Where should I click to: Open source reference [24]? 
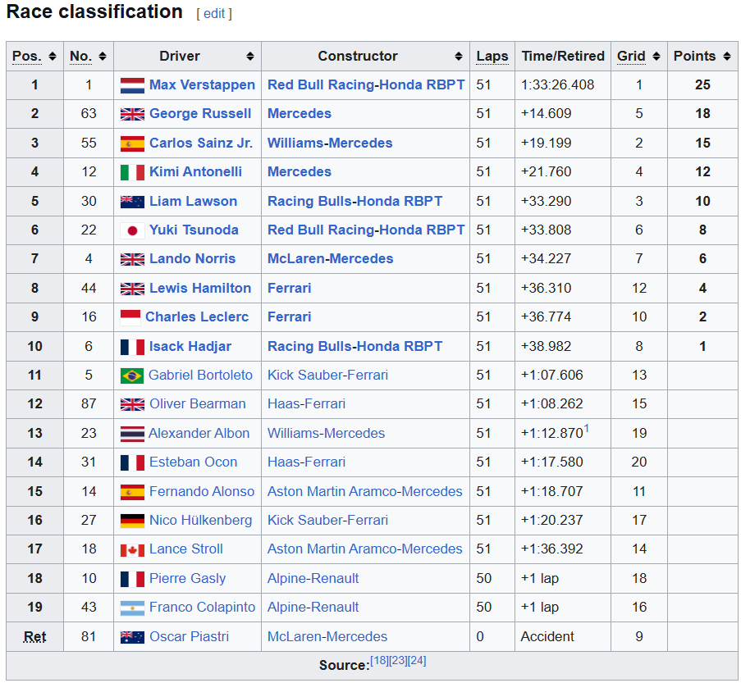click(417, 661)
